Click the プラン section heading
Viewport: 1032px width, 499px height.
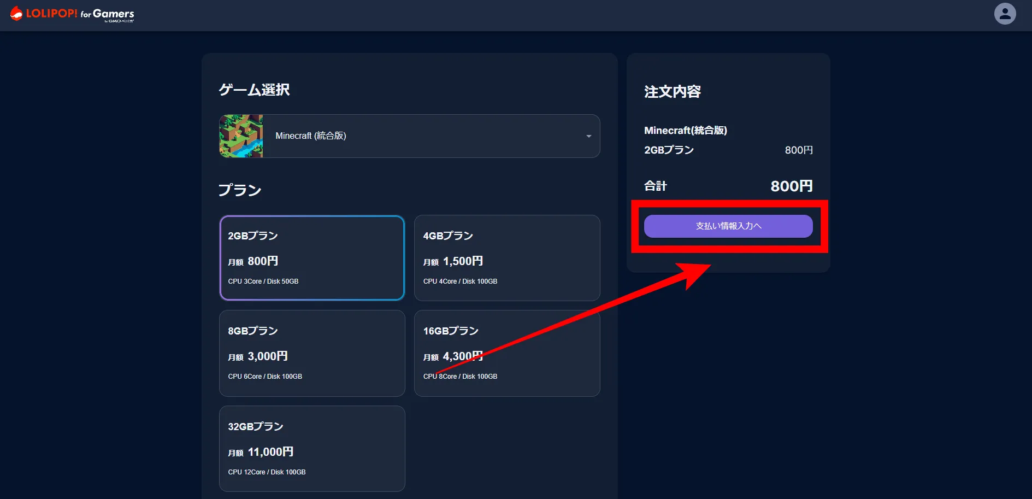[x=240, y=190]
